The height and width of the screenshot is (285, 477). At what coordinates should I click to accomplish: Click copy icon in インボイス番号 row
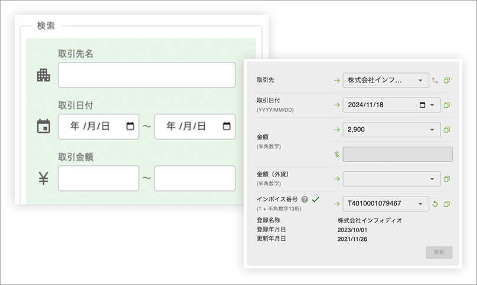coord(446,204)
